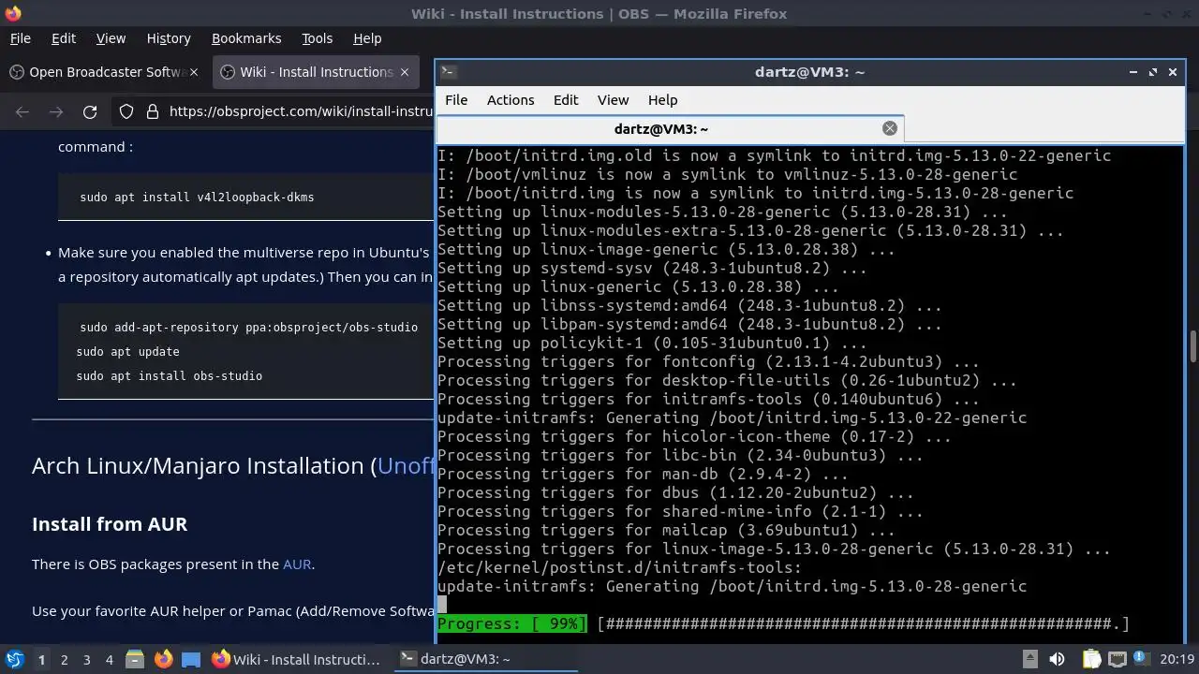Close the Wiki - Install Instructions tab
This screenshot has width=1199, height=674.
[405, 72]
